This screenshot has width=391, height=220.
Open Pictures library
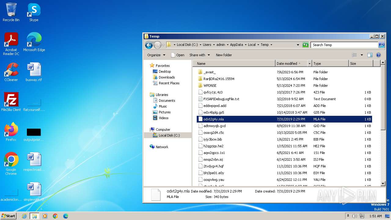[x=165, y=112]
